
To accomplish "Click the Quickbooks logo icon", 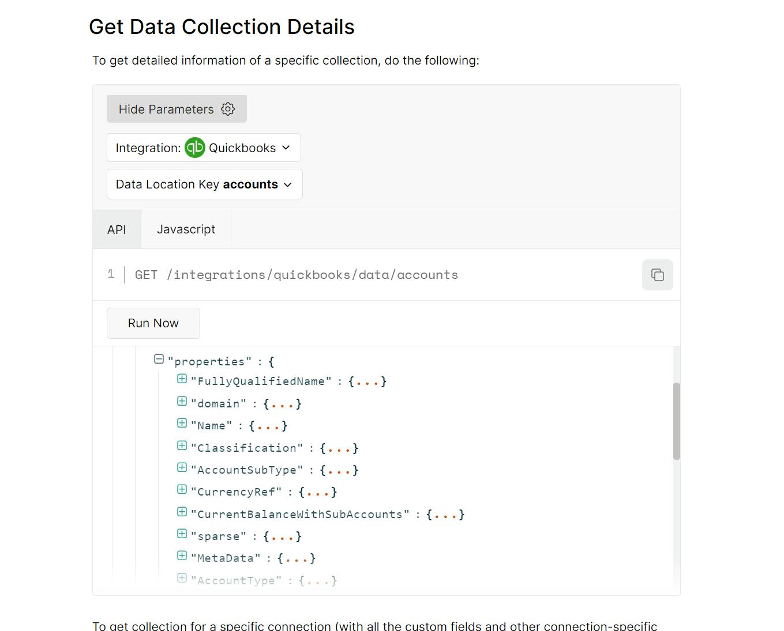I will click(x=195, y=148).
